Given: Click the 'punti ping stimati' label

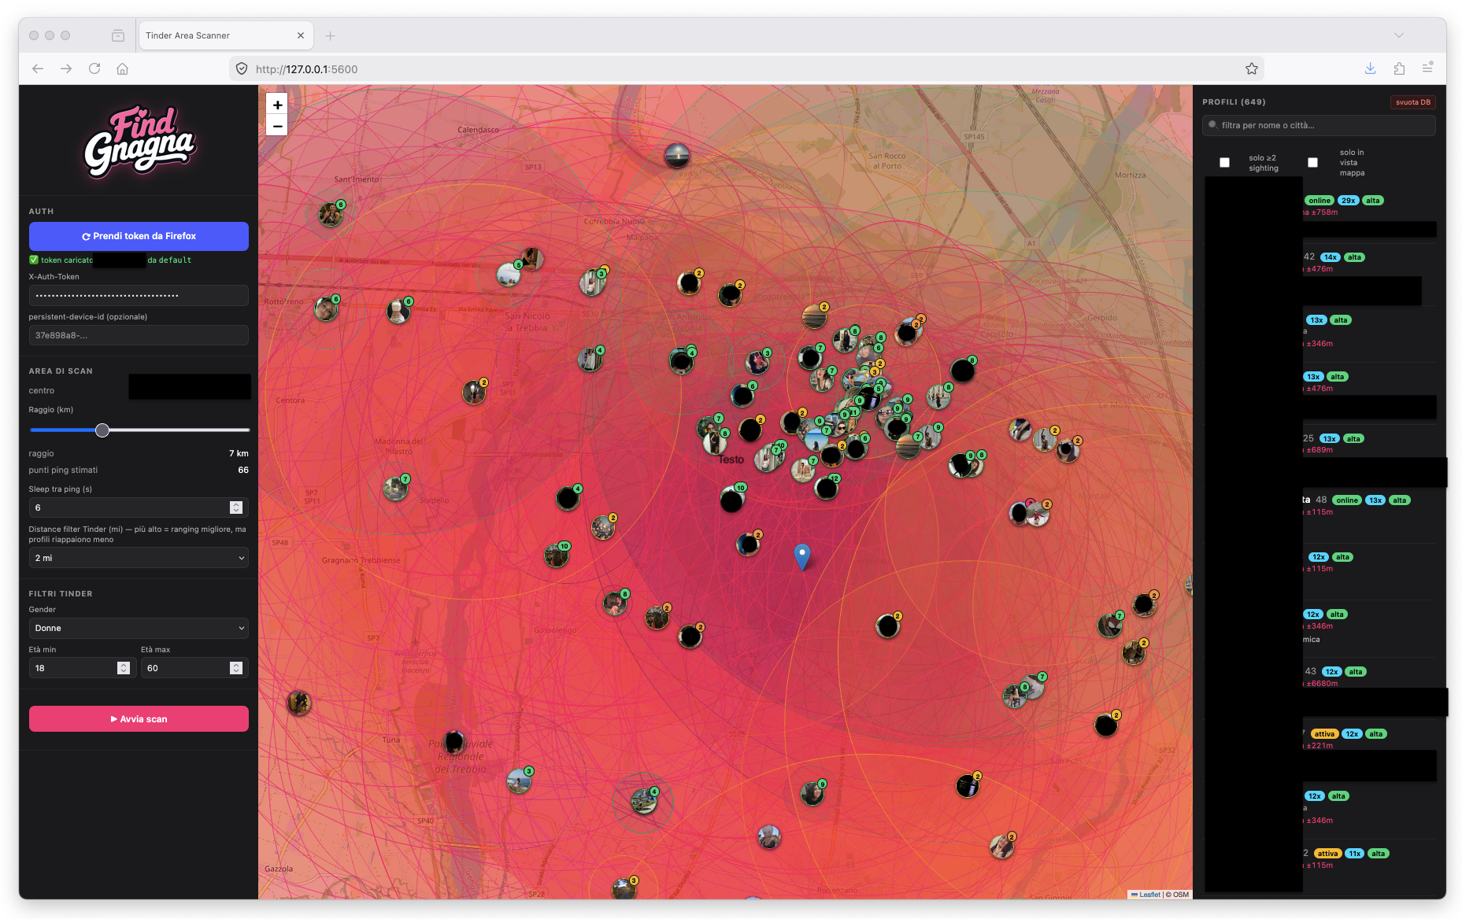Looking at the screenshot, I should pyautogui.click(x=63, y=471).
